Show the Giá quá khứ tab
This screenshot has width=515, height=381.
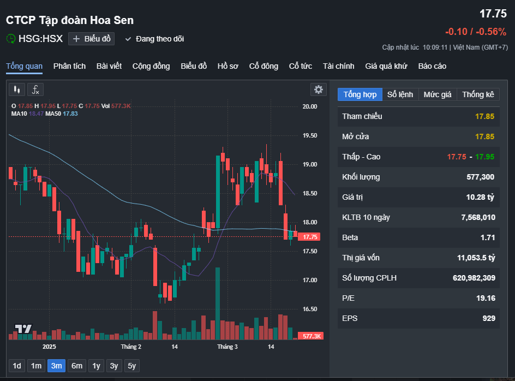click(386, 67)
